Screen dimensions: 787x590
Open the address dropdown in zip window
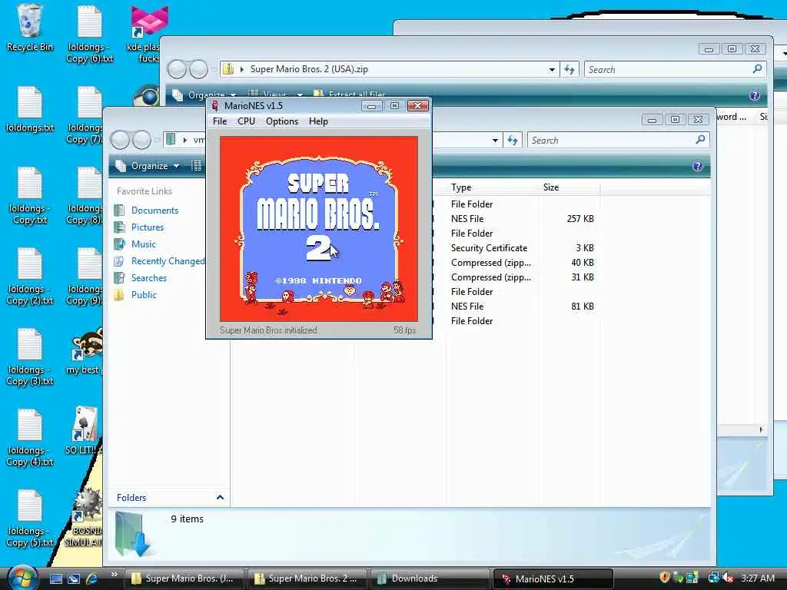pos(552,70)
